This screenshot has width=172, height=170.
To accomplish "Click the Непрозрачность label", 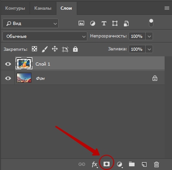I will 108,36.
